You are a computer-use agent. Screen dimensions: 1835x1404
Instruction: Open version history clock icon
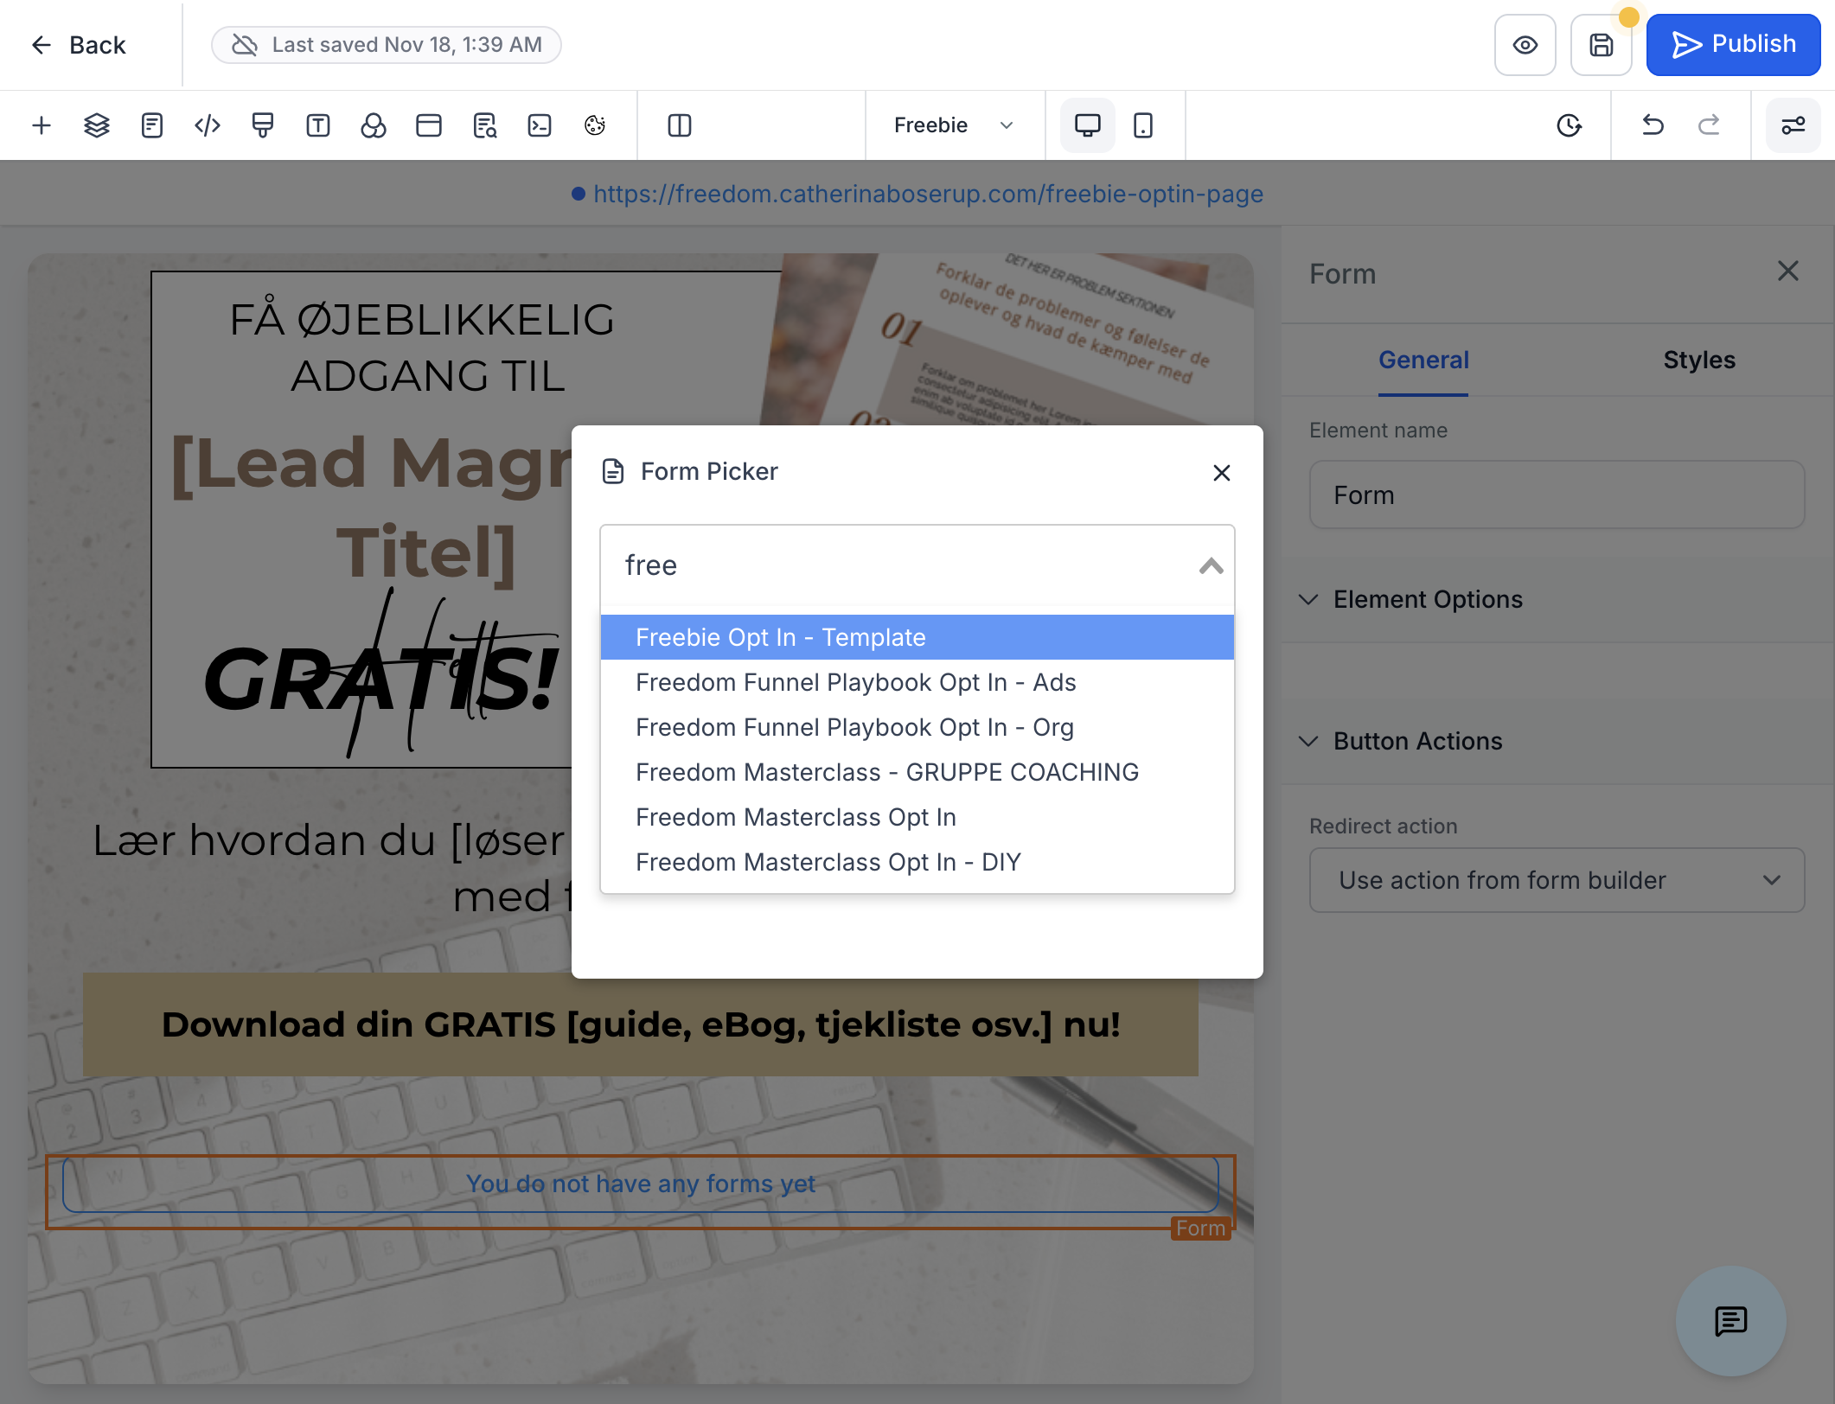(x=1570, y=125)
